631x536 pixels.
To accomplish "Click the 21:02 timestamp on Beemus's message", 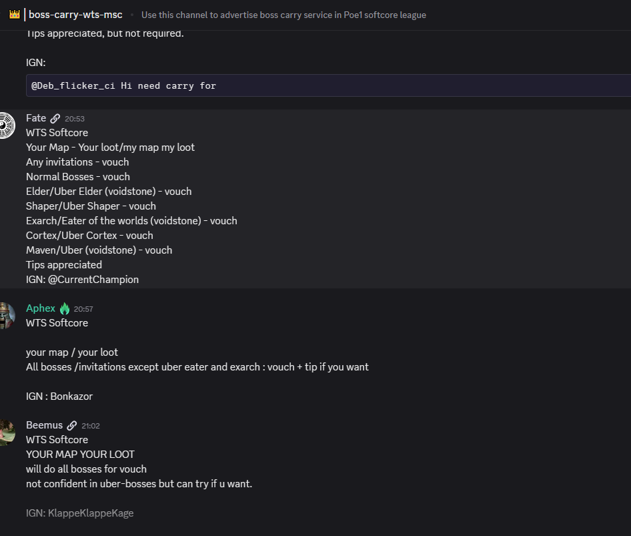I will (91, 426).
